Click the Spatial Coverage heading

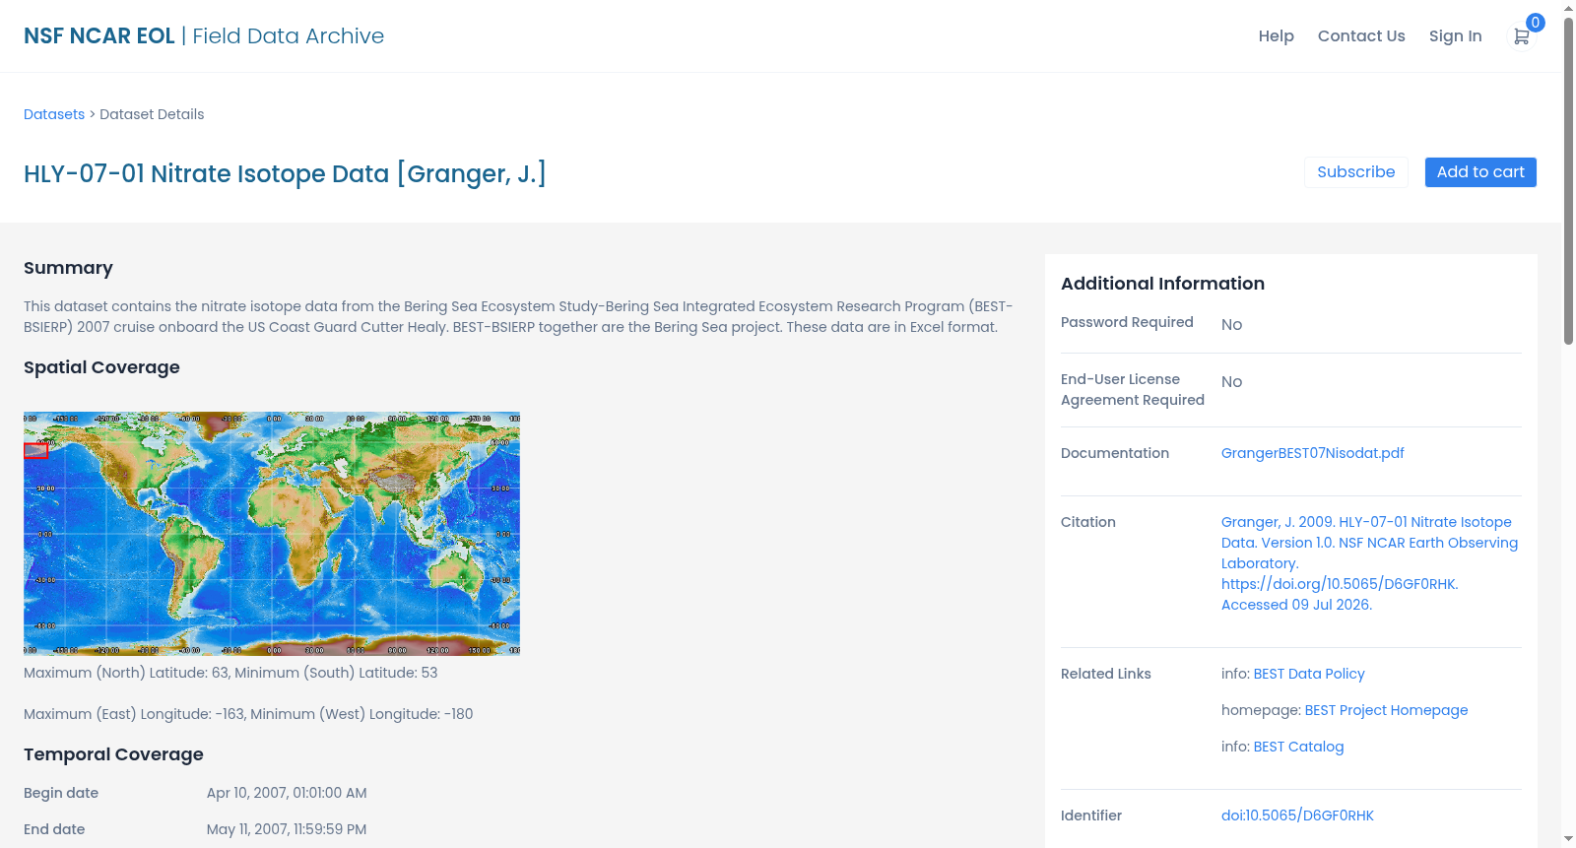tap(101, 367)
